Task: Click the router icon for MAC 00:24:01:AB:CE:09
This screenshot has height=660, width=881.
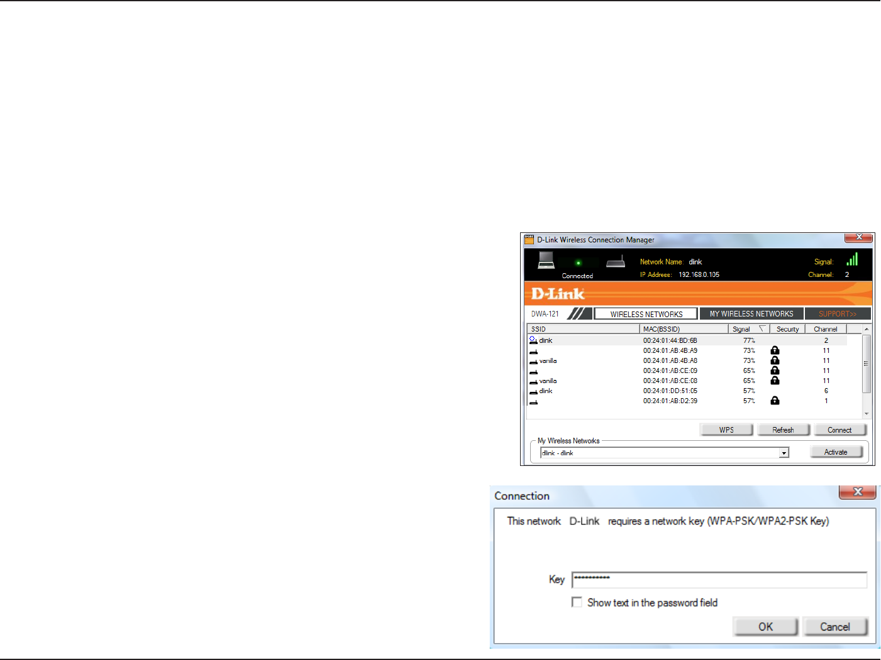Action: click(x=533, y=372)
